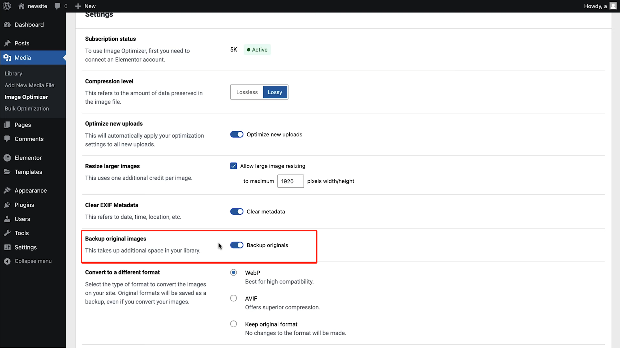Select the AVIF format option
This screenshot has height=348, width=620.
point(233,298)
